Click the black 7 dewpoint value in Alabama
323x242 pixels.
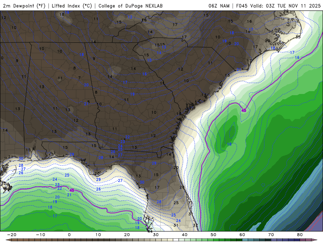pyautogui.click(x=80, y=77)
